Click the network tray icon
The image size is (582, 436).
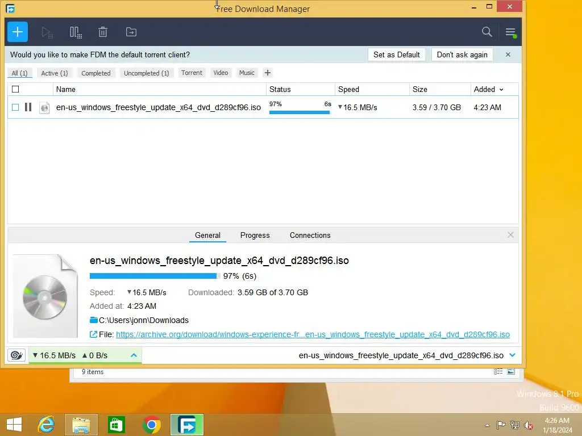click(515, 425)
